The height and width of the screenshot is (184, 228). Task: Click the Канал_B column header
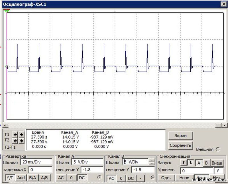[x=100, y=132]
